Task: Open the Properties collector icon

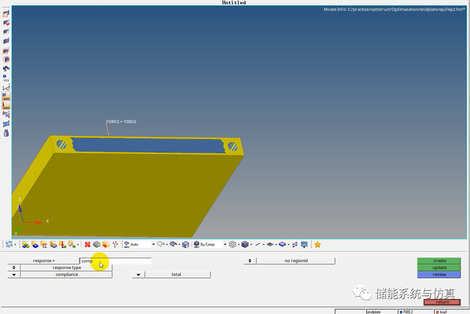Action: point(53,245)
